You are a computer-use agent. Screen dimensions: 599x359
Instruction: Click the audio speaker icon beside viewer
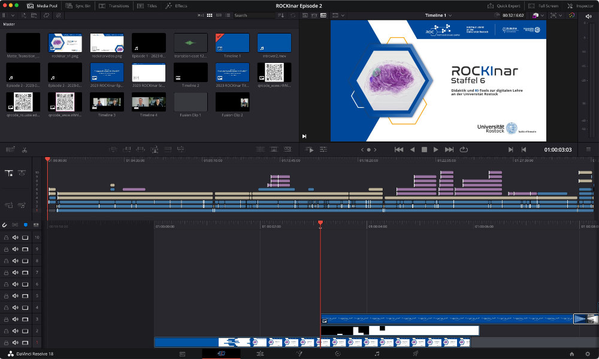[x=588, y=16]
